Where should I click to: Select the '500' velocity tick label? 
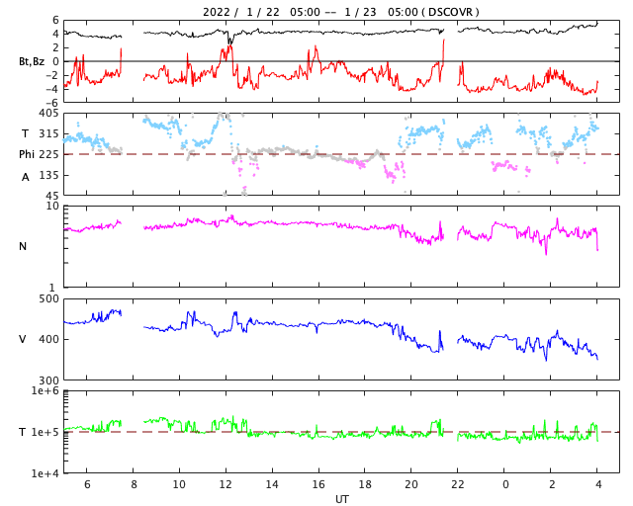(x=49, y=299)
